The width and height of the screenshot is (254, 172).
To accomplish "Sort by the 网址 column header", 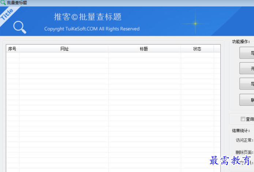I will 64,49.
